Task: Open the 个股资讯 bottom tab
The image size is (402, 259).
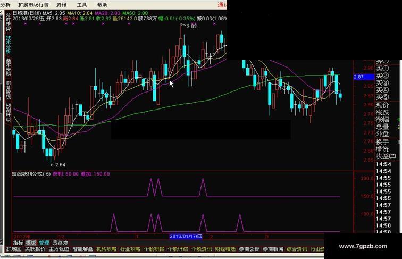Action: [x=202, y=249]
